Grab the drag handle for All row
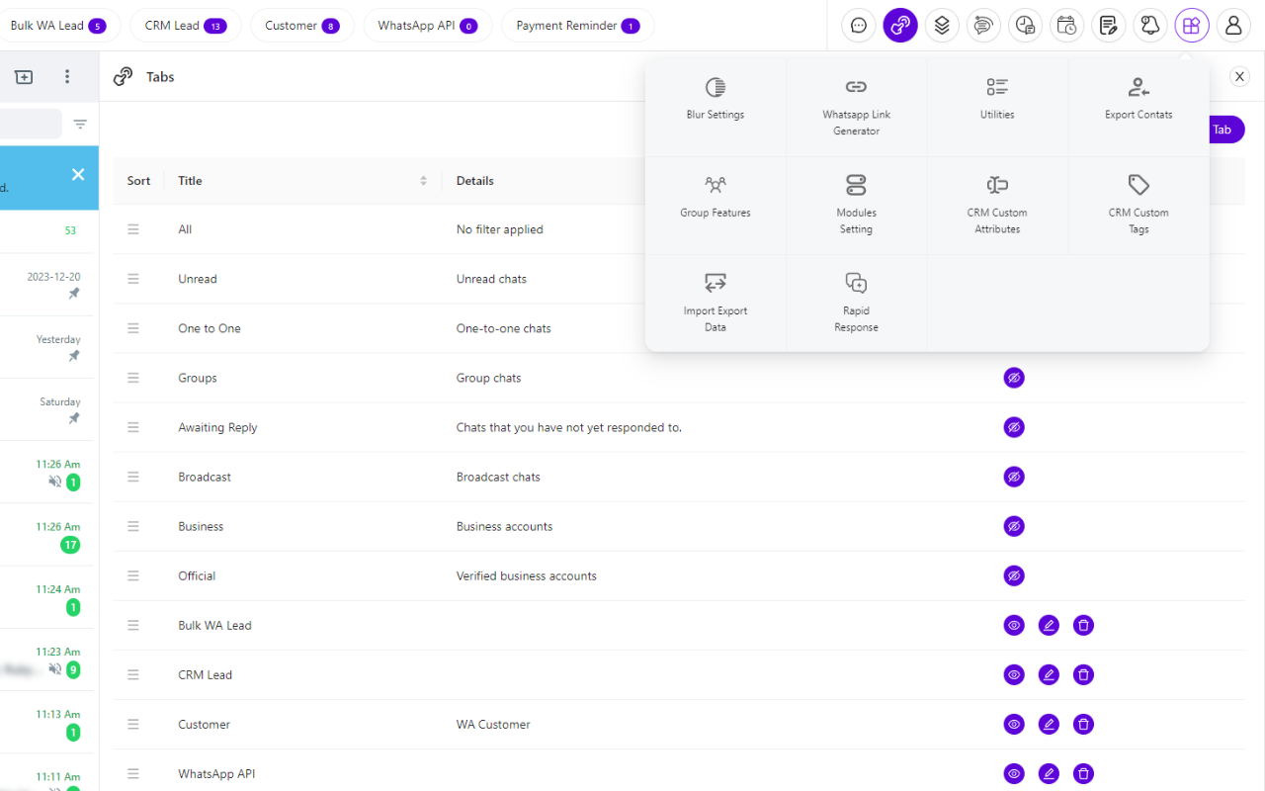 (x=133, y=229)
